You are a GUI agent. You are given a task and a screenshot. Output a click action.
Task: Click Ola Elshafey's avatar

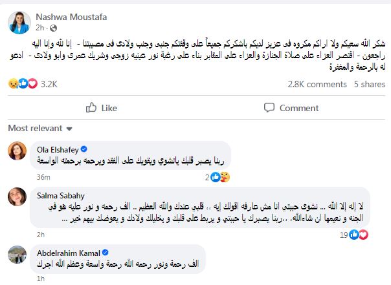(x=17, y=154)
